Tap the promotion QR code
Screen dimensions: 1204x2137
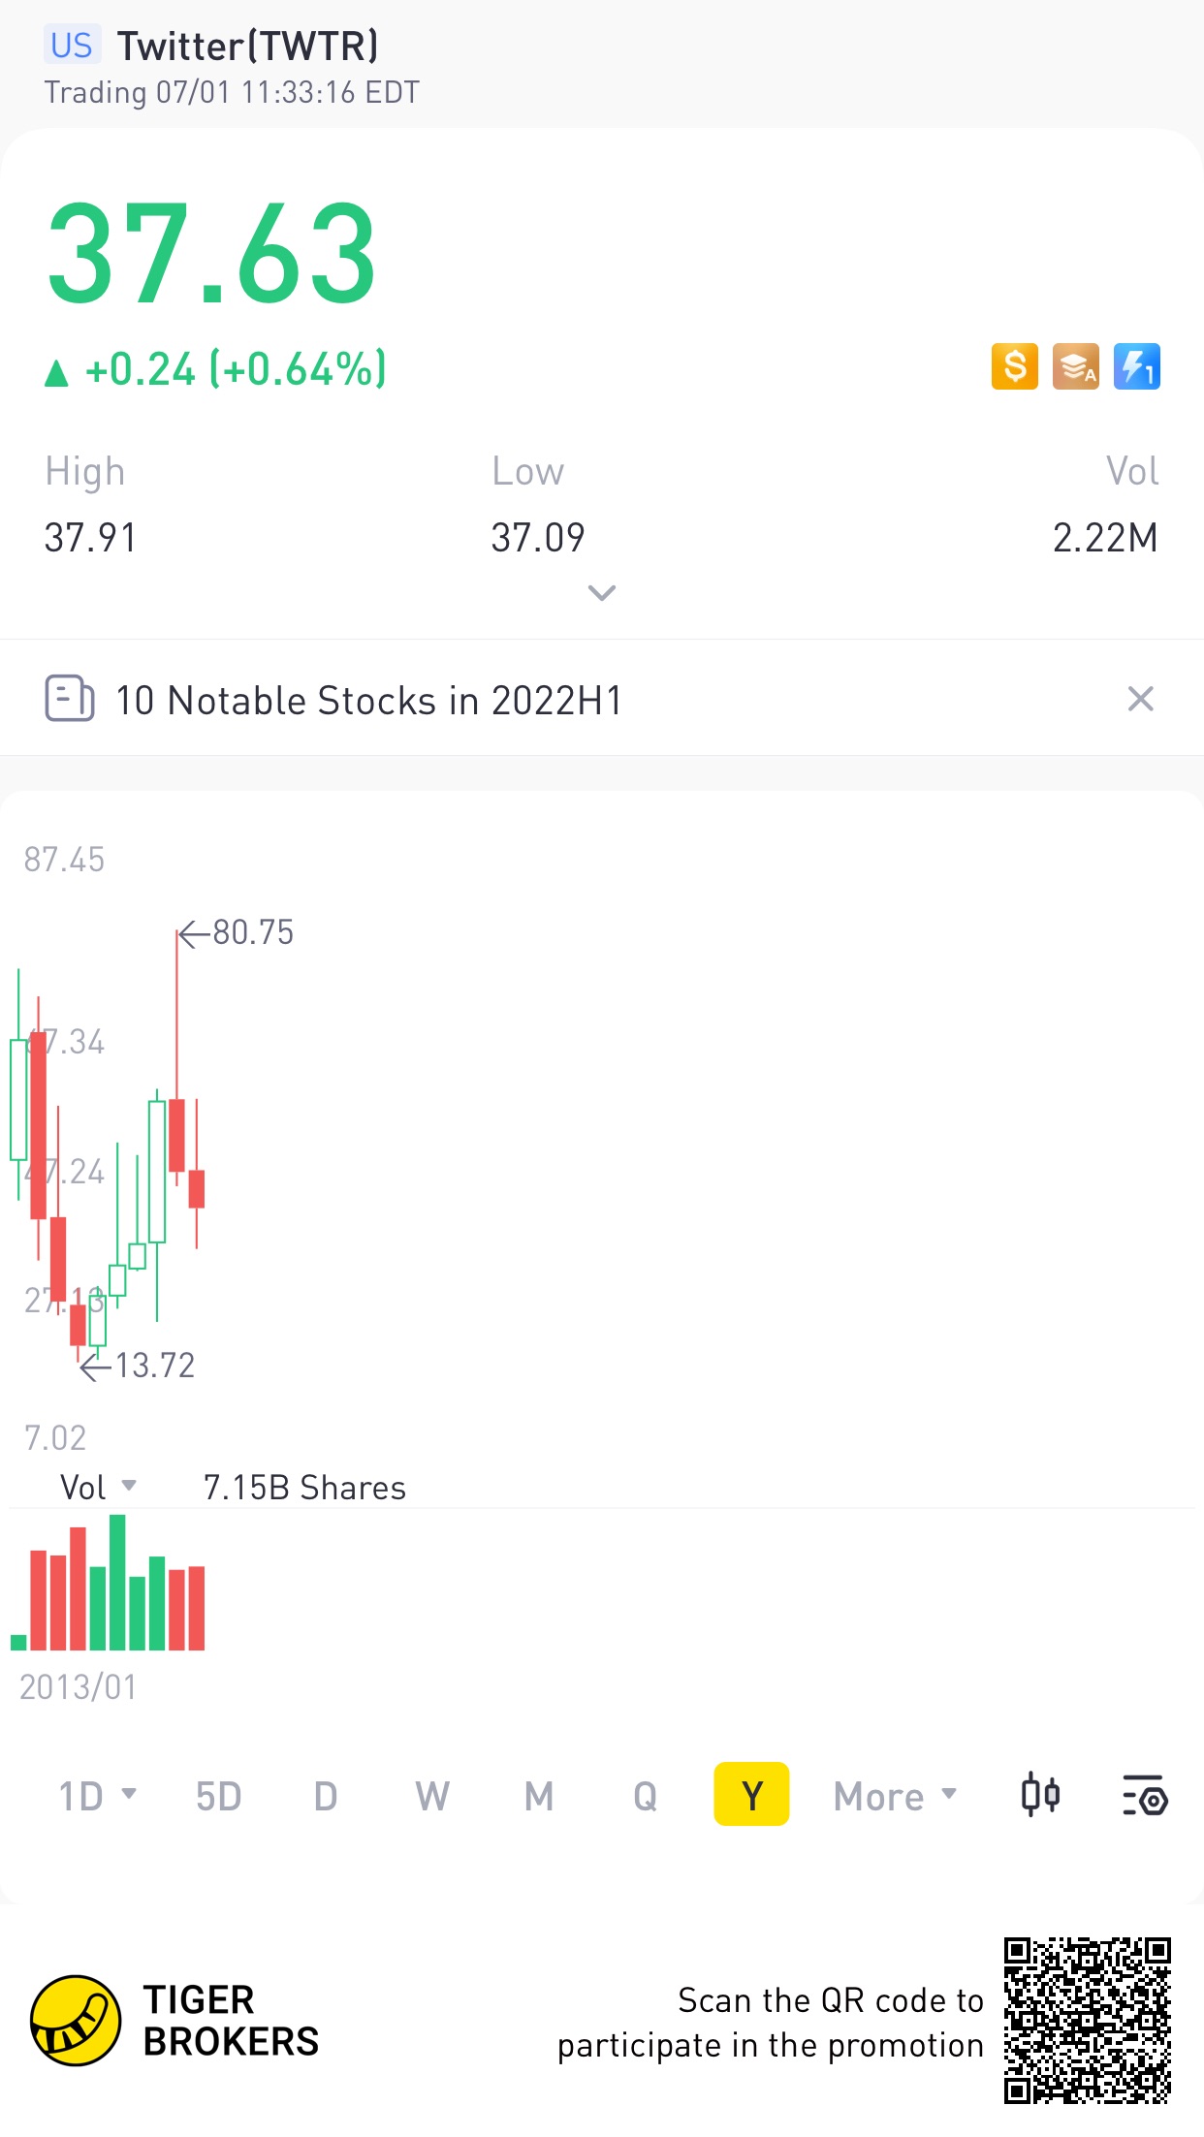(1087, 2021)
